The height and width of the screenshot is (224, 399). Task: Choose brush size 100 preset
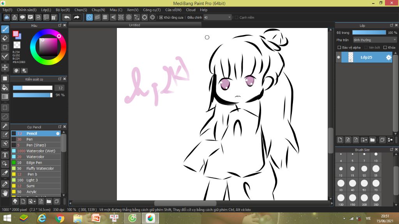[341, 199]
